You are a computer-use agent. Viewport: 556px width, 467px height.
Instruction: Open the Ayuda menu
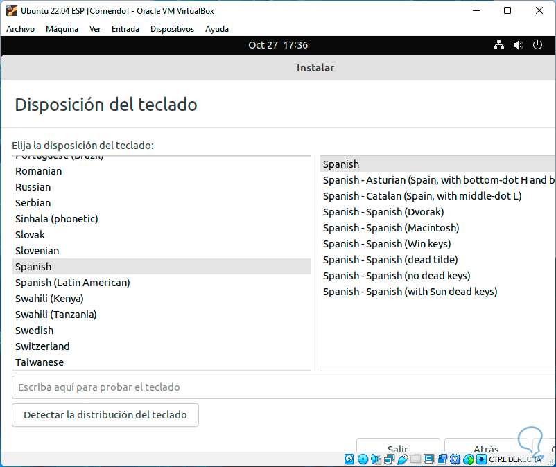pos(217,29)
